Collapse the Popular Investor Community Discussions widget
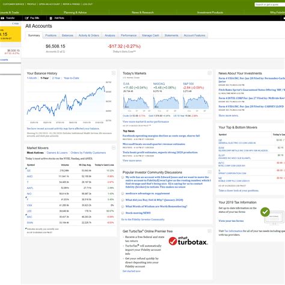The height and width of the screenshot is (285, 285). click(x=209, y=172)
